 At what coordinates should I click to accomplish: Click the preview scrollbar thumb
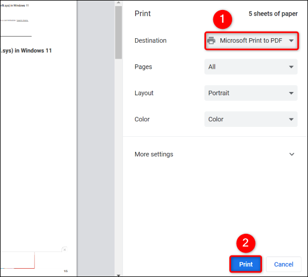coord(119,33)
